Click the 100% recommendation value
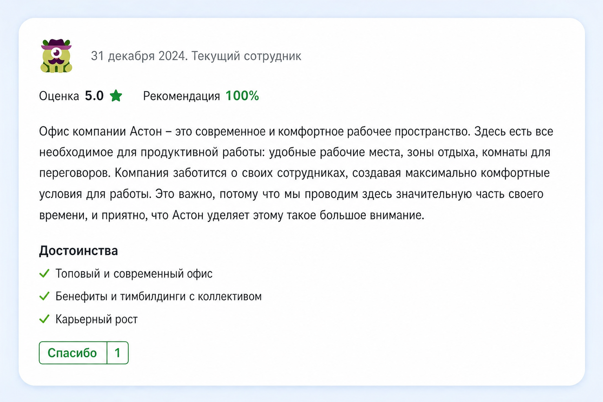603x402 pixels. pos(242,96)
